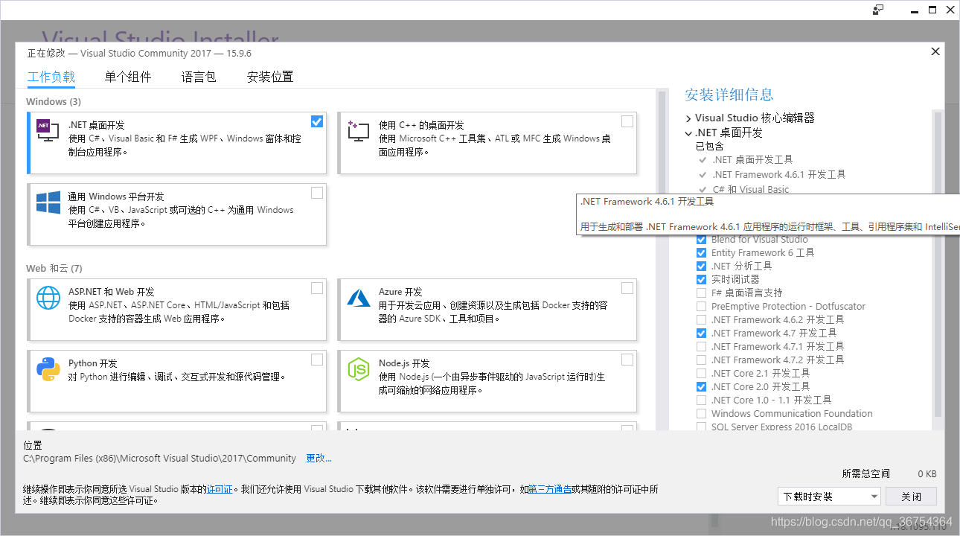Image resolution: width=960 pixels, height=536 pixels.
Task: Switch to the 语言包 tab
Action: [x=199, y=77]
